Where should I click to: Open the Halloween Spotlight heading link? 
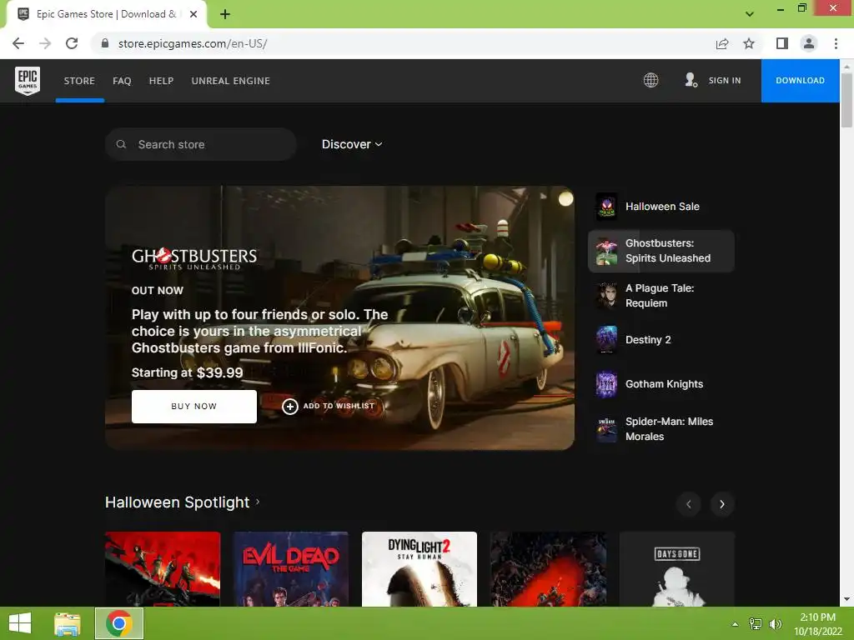(x=182, y=502)
